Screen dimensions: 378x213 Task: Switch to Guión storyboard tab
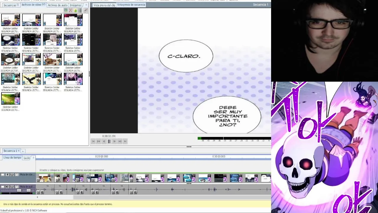click(27, 158)
